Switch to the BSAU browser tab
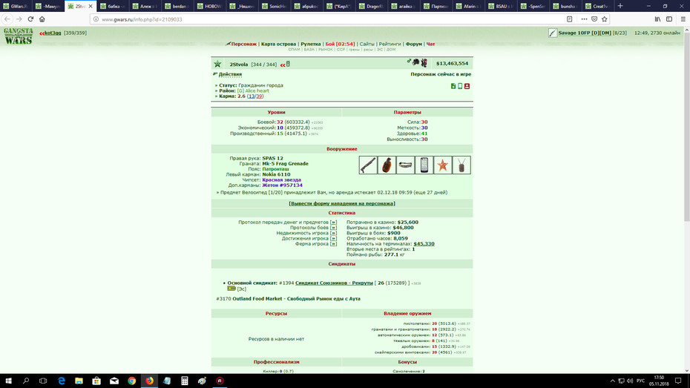The height and width of the screenshot is (388, 690). coord(500,6)
